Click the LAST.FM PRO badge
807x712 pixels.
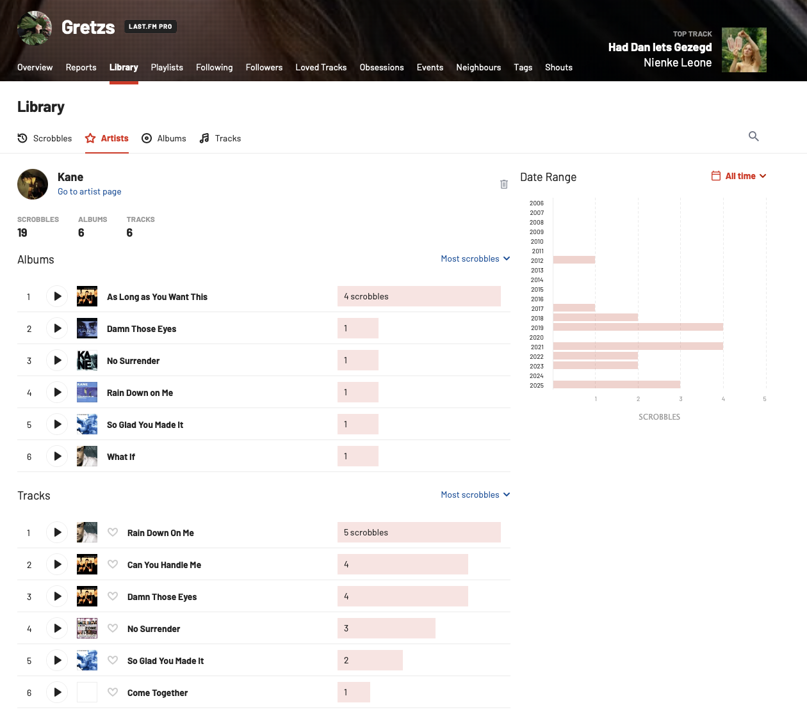point(151,27)
